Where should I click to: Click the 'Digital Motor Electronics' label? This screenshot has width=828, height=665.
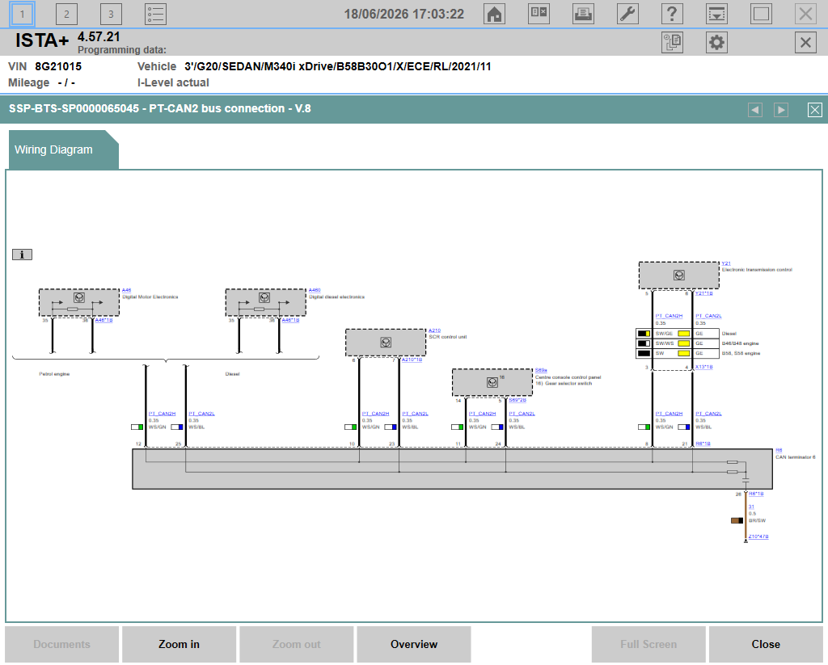[150, 297]
